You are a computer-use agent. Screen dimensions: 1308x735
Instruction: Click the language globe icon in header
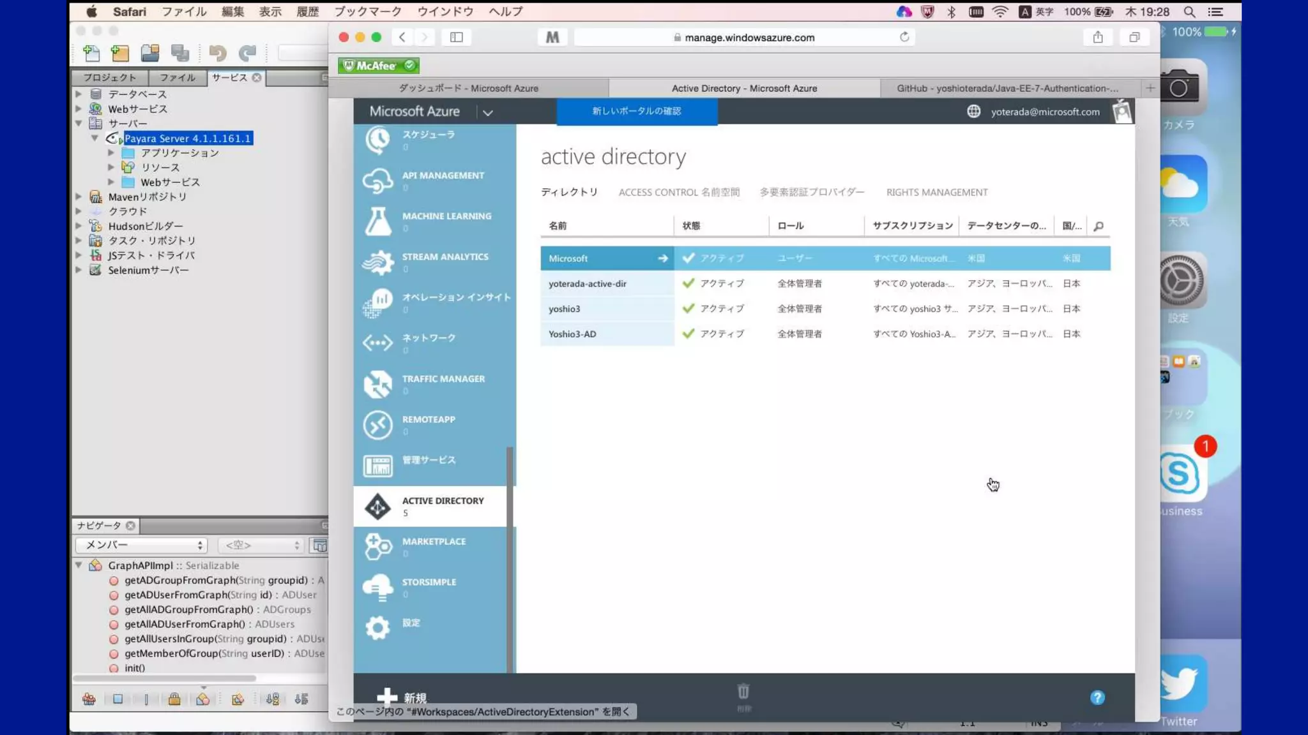pos(973,112)
